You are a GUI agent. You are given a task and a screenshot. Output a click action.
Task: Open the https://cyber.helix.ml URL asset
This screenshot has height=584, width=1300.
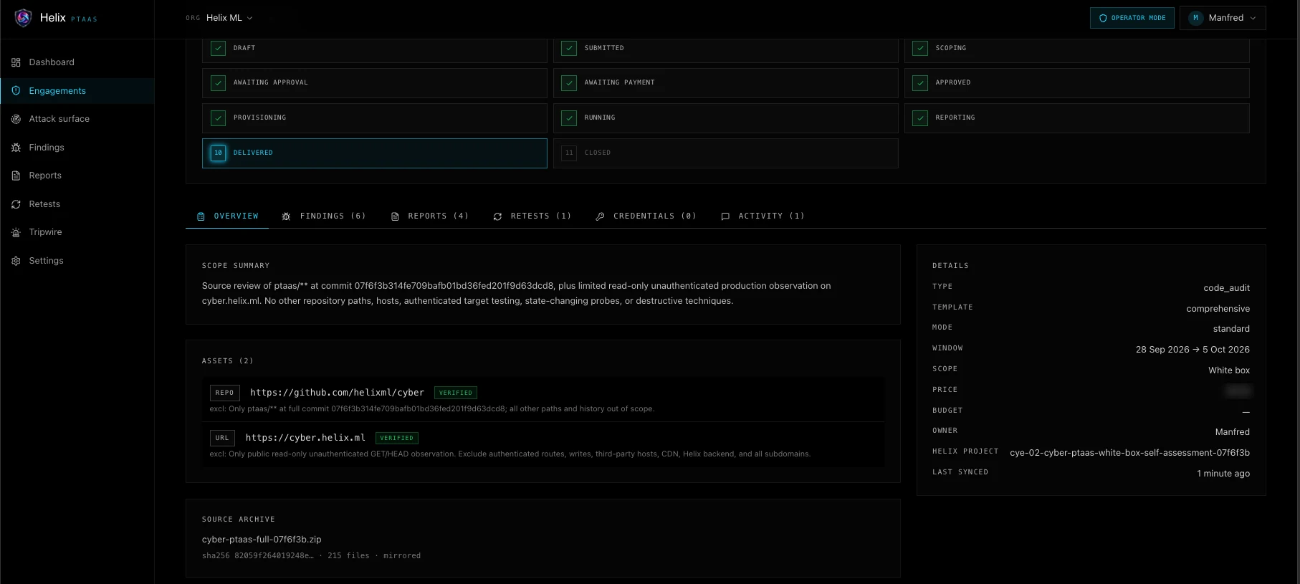pyautogui.click(x=305, y=438)
